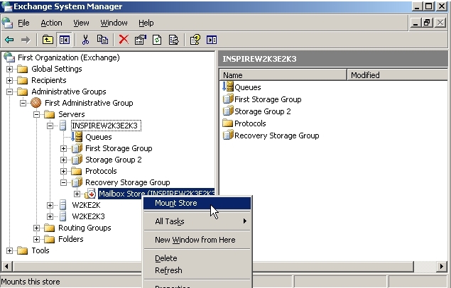Expand the Tools node
This screenshot has width=451, height=288.
[9, 250]
